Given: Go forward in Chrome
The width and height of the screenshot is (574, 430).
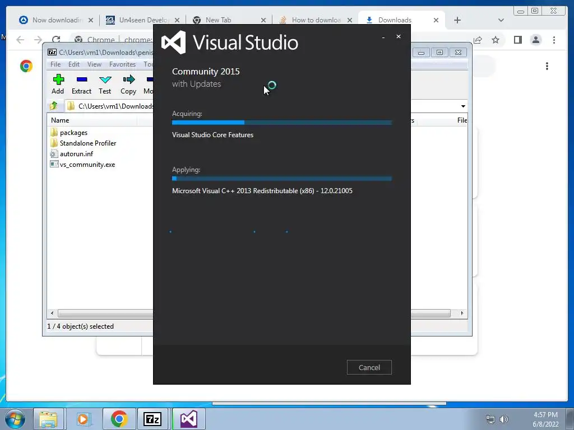Looking at the screenshot, I should [x=38, y=40].
